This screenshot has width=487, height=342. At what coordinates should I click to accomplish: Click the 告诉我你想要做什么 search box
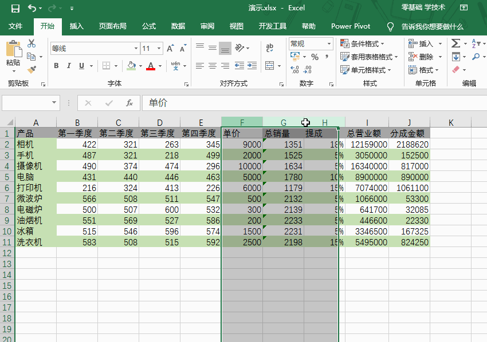(433, 27)
